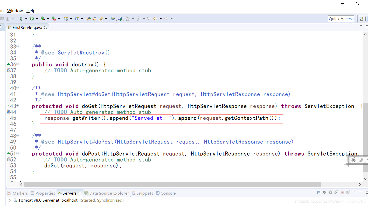
Task: Toggle Block Selection Mode icon
Action: [8, 19]
